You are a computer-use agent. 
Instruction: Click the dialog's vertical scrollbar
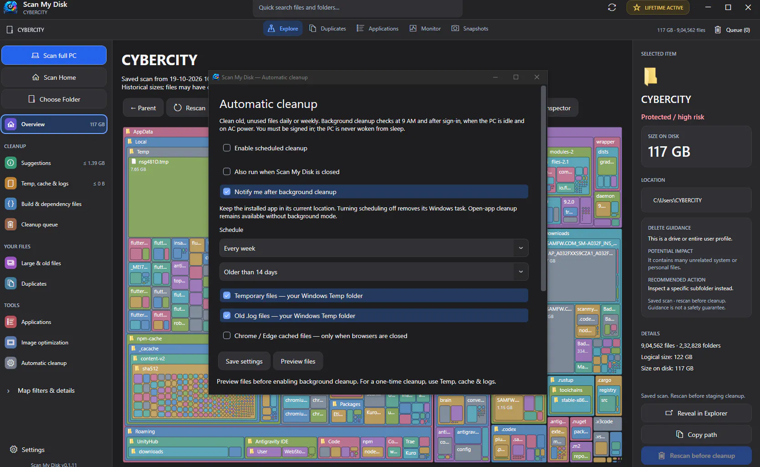[543, 188]
